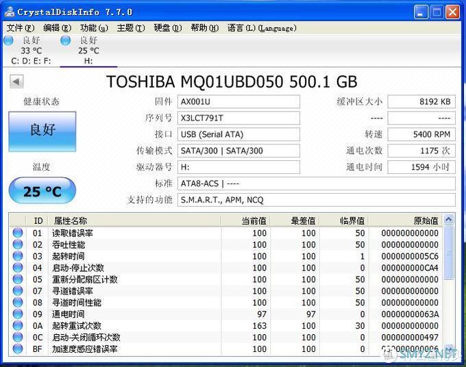
Task: Click raw value 00000000063A
Action: [410, 314]
